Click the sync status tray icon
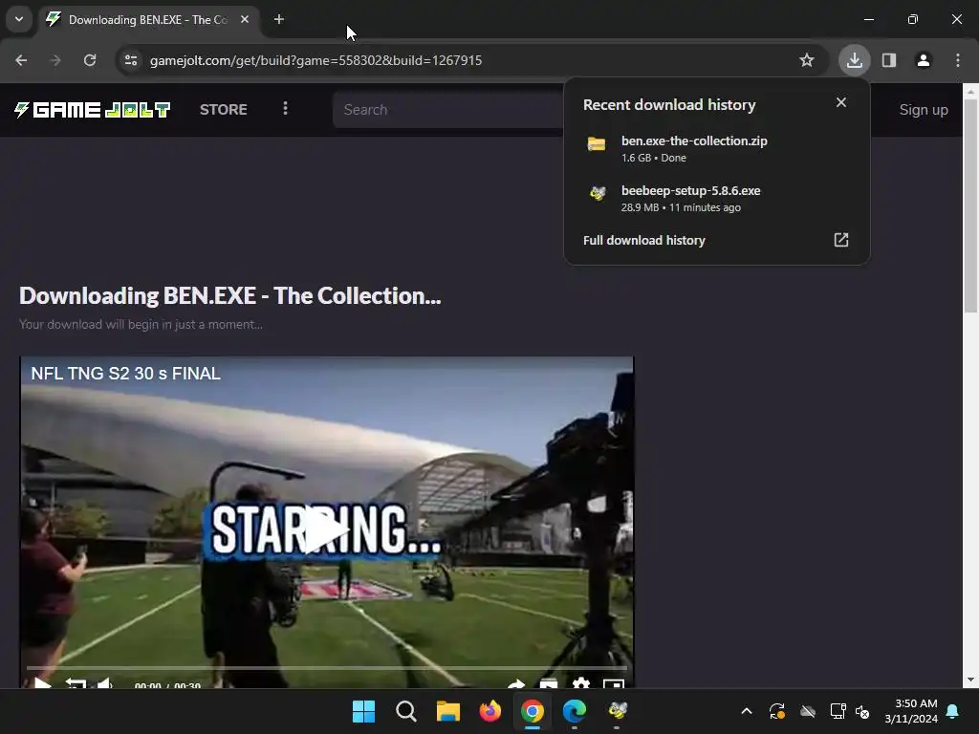 click(777, 711)
